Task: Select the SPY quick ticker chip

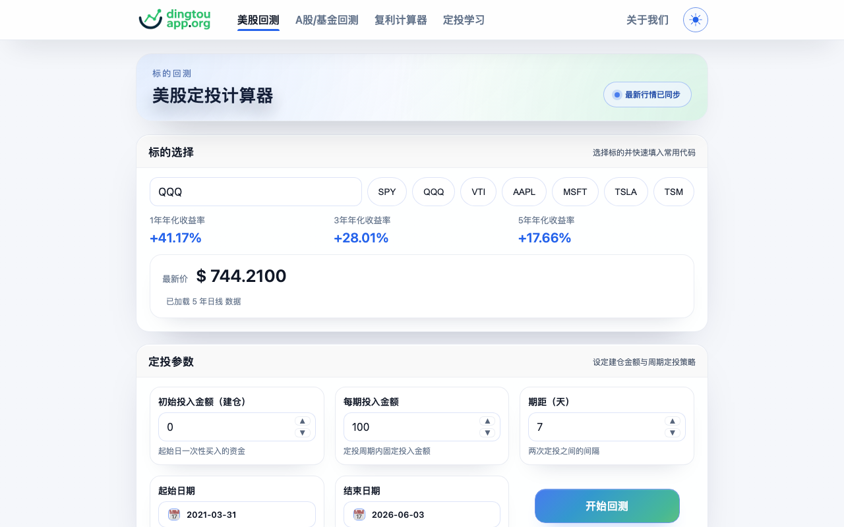Action: click(x=387, y=192)
